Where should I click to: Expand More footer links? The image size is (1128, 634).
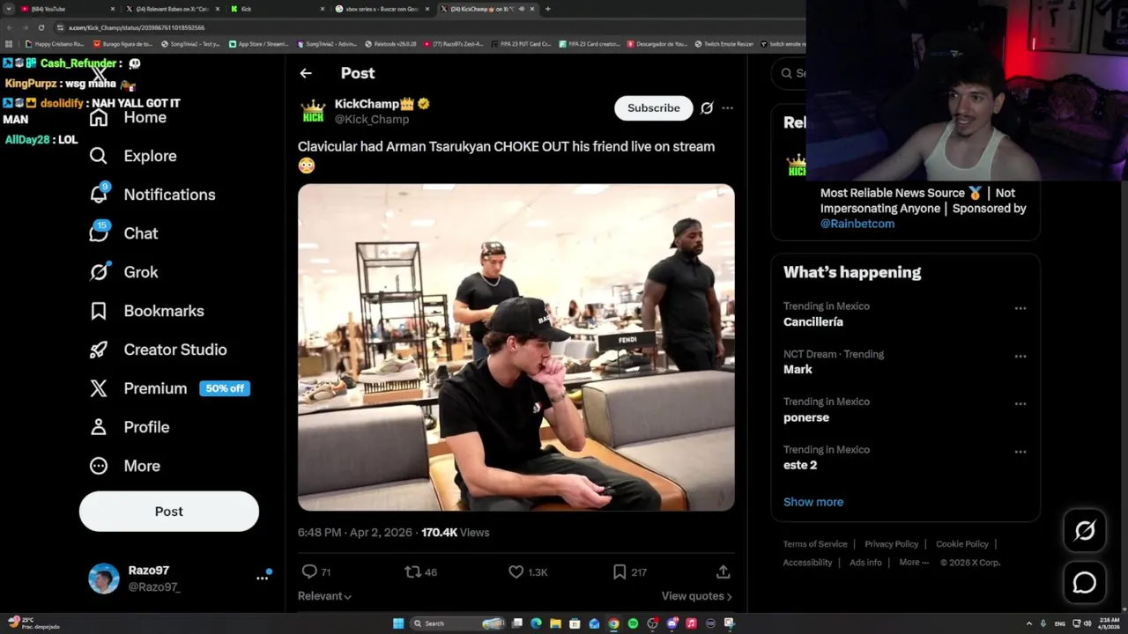(x=914, y=563)
